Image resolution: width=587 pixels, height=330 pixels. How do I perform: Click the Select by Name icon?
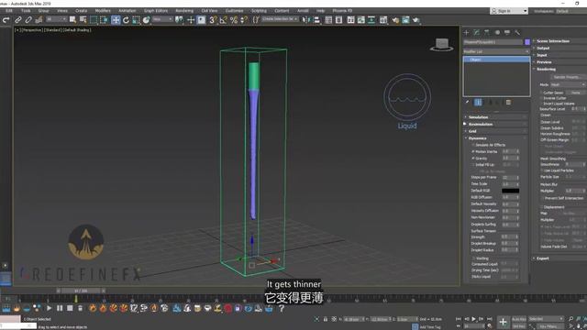(83, 20)
